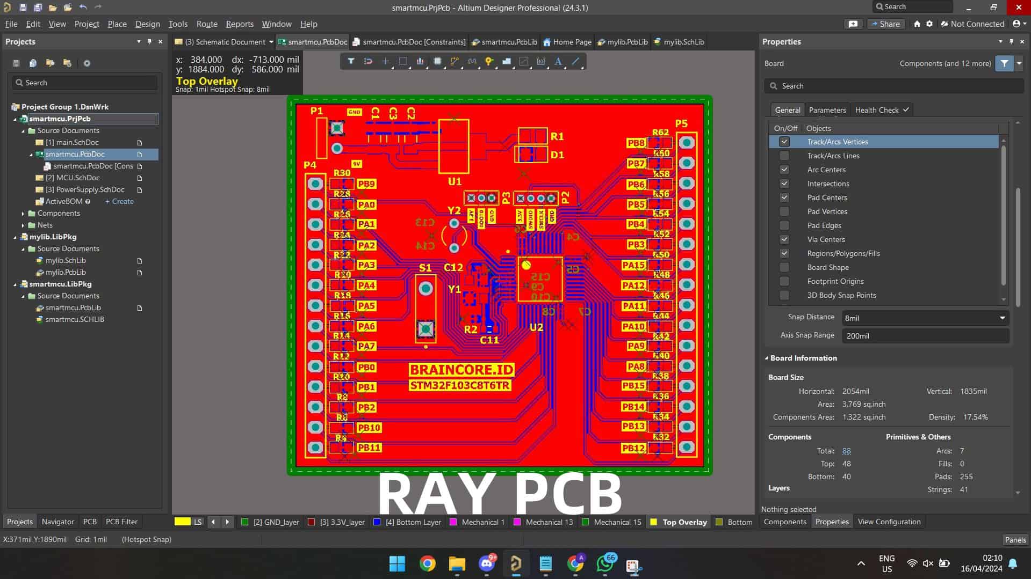Viewport: 1031px width, 579px height.
Task: Click the Place Via icon in Active Bar
Action: click(x=489, y=61)
